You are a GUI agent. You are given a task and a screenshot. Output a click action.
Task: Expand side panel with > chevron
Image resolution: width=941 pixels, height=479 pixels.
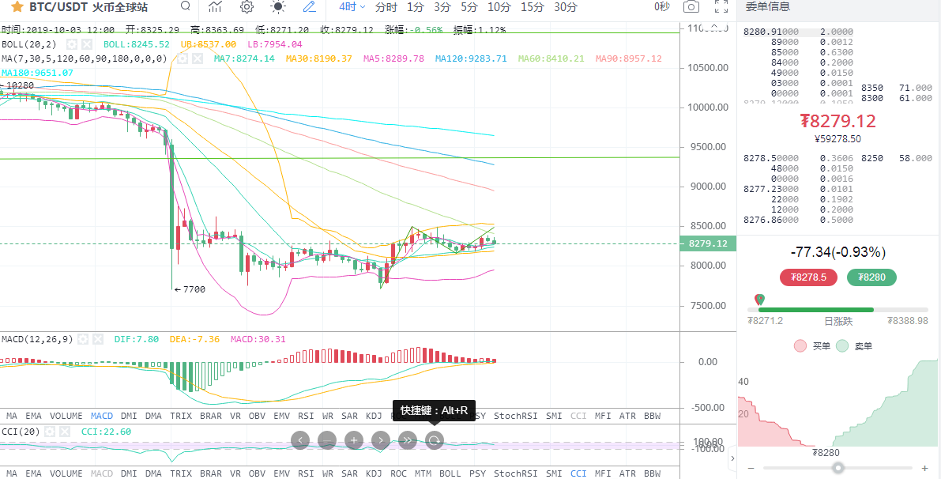(732, 459)
